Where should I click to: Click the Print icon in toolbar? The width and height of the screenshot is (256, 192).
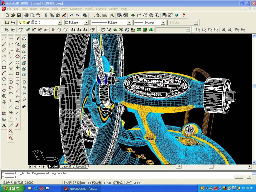26,15
